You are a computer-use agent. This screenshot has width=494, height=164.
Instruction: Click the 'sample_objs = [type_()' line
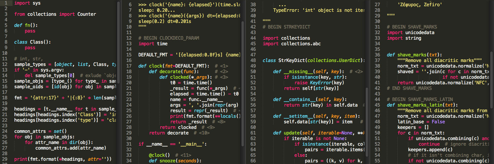point(65,81)
